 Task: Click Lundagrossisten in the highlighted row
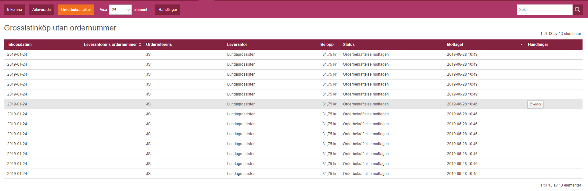click(241, 104)
